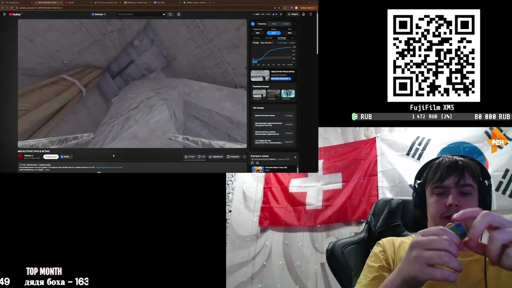Click the Поделиться share button
This screenshot has height=288, width=512.
[216, 157]
